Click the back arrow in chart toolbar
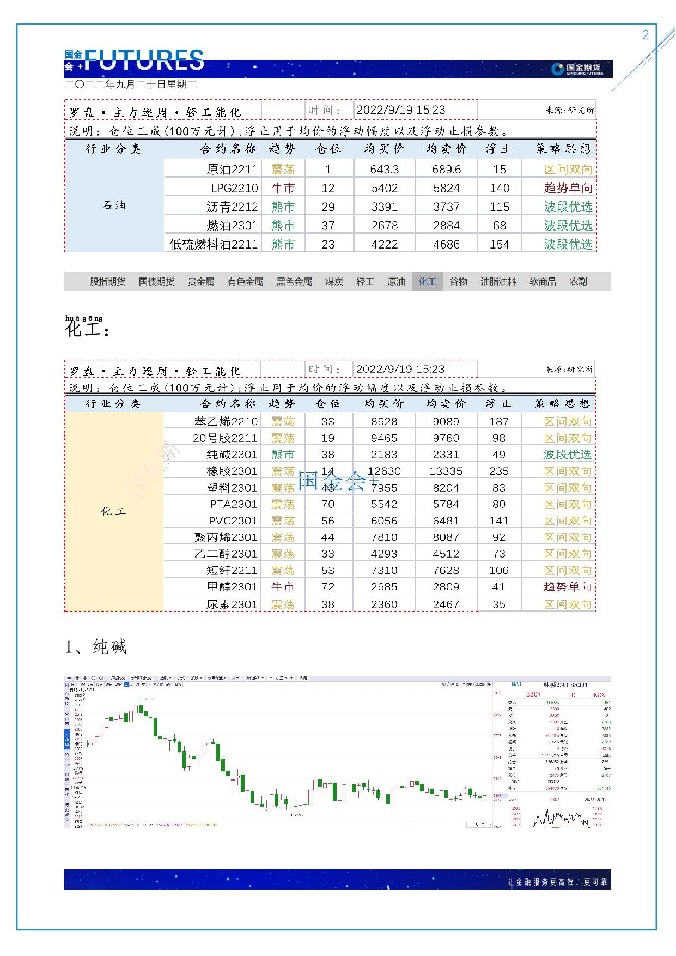The image size is (676, 956). point(69,678)
